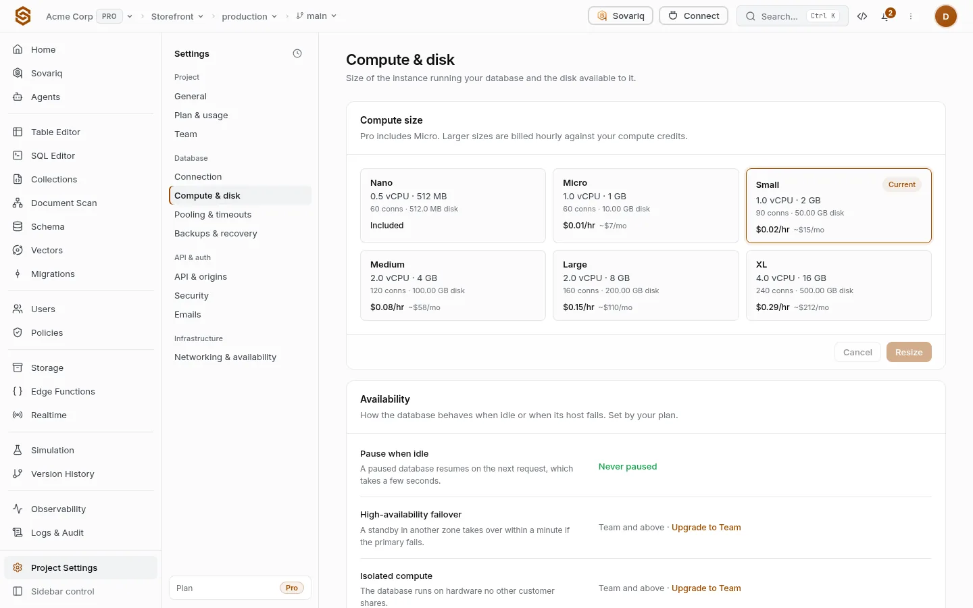The image size is (973, 608).
Task: Click Cancel in Compute size panel
Action: (857, 352)
